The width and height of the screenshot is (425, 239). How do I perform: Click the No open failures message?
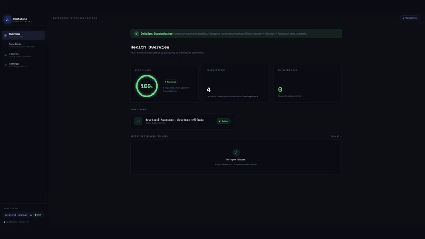236,160
